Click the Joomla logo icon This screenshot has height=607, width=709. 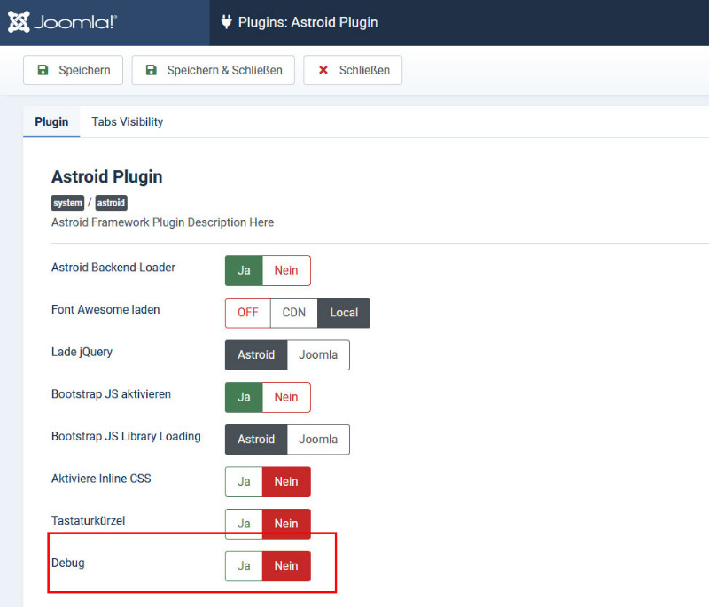pyautogui.click(x=19, y=21)
